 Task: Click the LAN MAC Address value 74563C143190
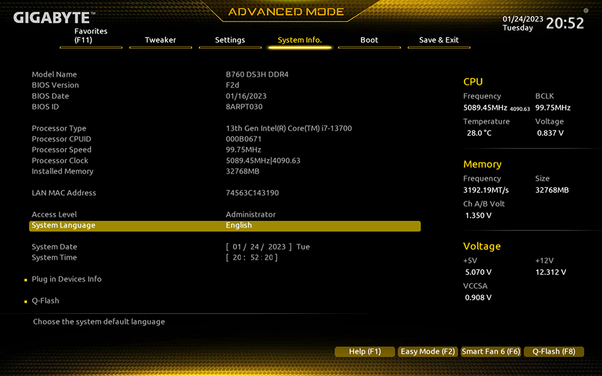click(252, 193)
